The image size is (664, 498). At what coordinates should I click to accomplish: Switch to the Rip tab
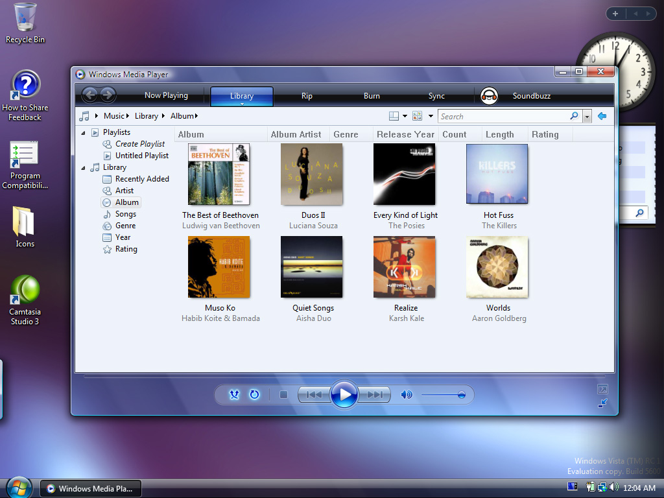(307, 95)
